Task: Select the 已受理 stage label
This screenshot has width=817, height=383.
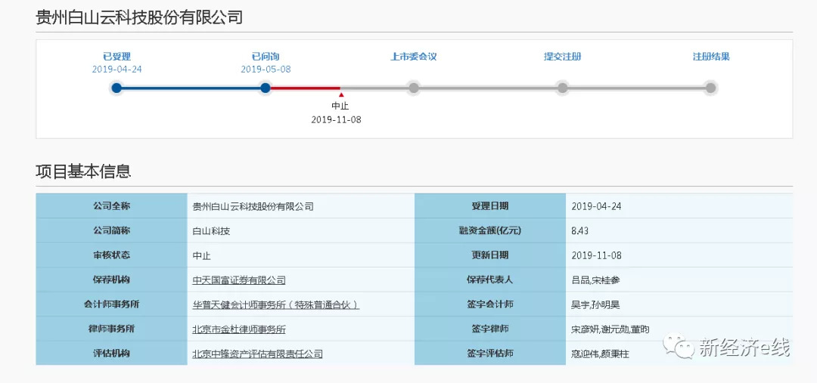Action: (x=116, y=57)
